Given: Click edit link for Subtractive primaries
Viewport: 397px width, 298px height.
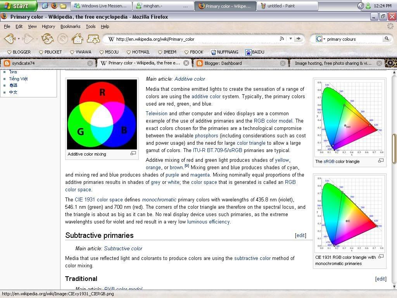Looking at the screenshot, I should point(300,236).
